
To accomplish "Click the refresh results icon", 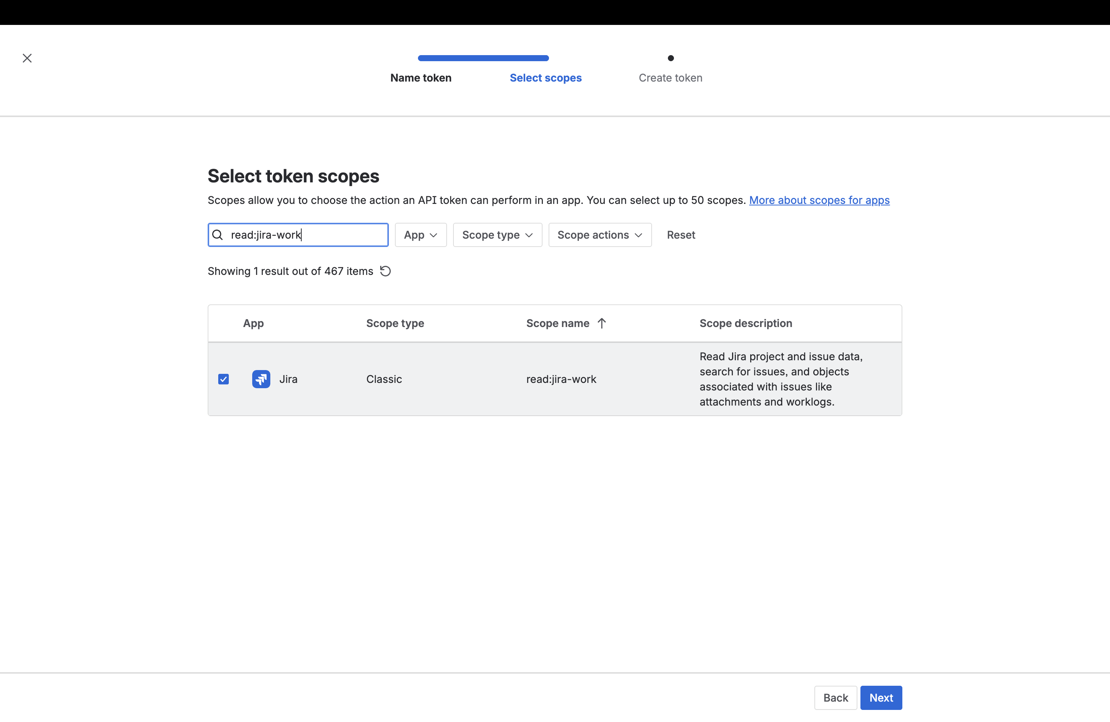I will 385,271.
